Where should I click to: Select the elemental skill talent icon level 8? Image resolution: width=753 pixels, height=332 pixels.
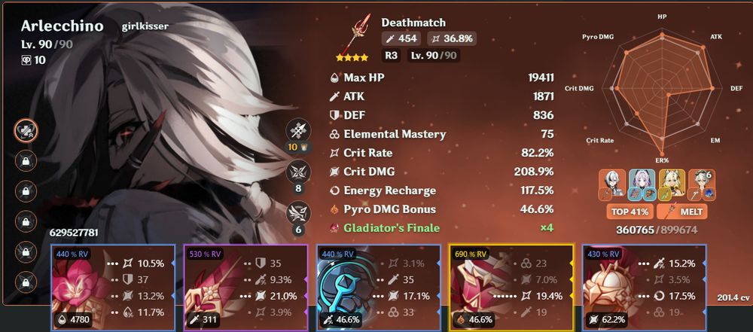tap(298, 173)
